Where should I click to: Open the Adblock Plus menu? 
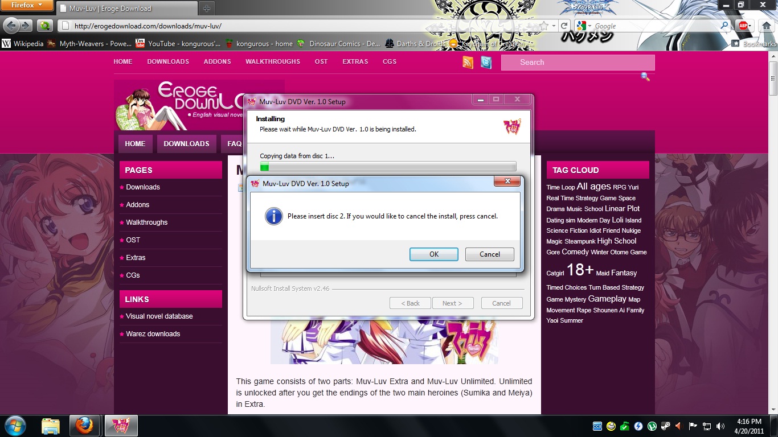point(744,26)
